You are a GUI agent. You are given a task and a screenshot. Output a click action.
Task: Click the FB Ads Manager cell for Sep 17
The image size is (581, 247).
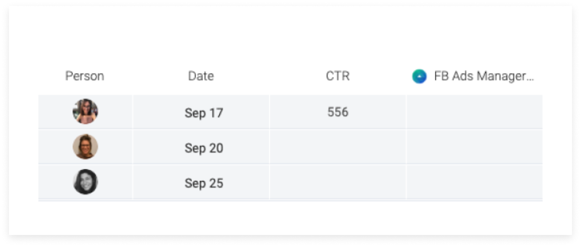(475, 112)
